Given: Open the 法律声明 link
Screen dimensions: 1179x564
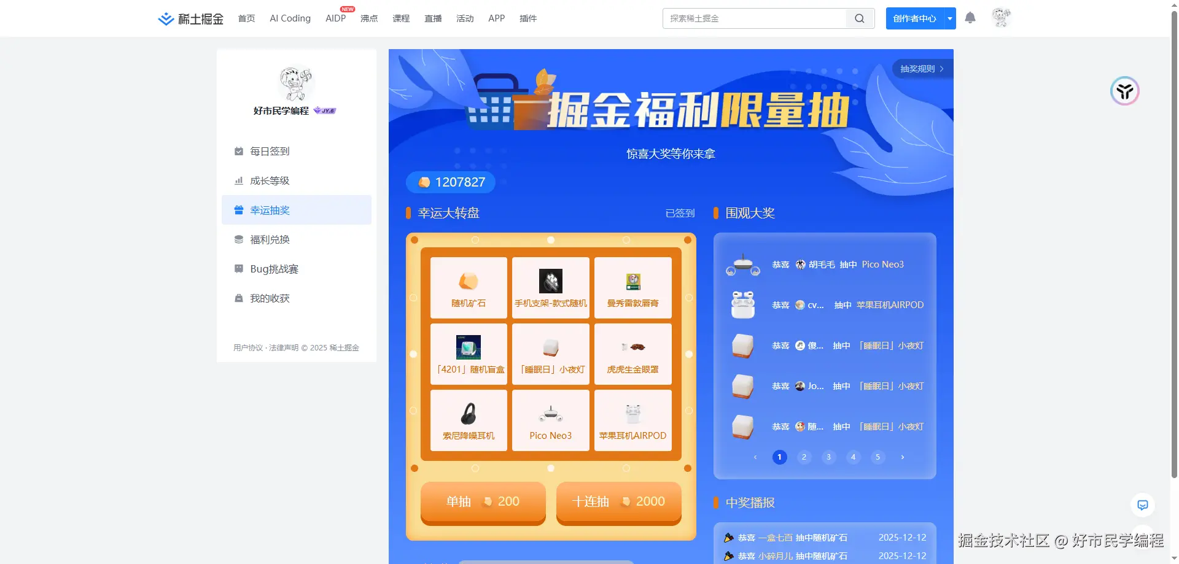Looking at the screenshot, I should 282,347.
